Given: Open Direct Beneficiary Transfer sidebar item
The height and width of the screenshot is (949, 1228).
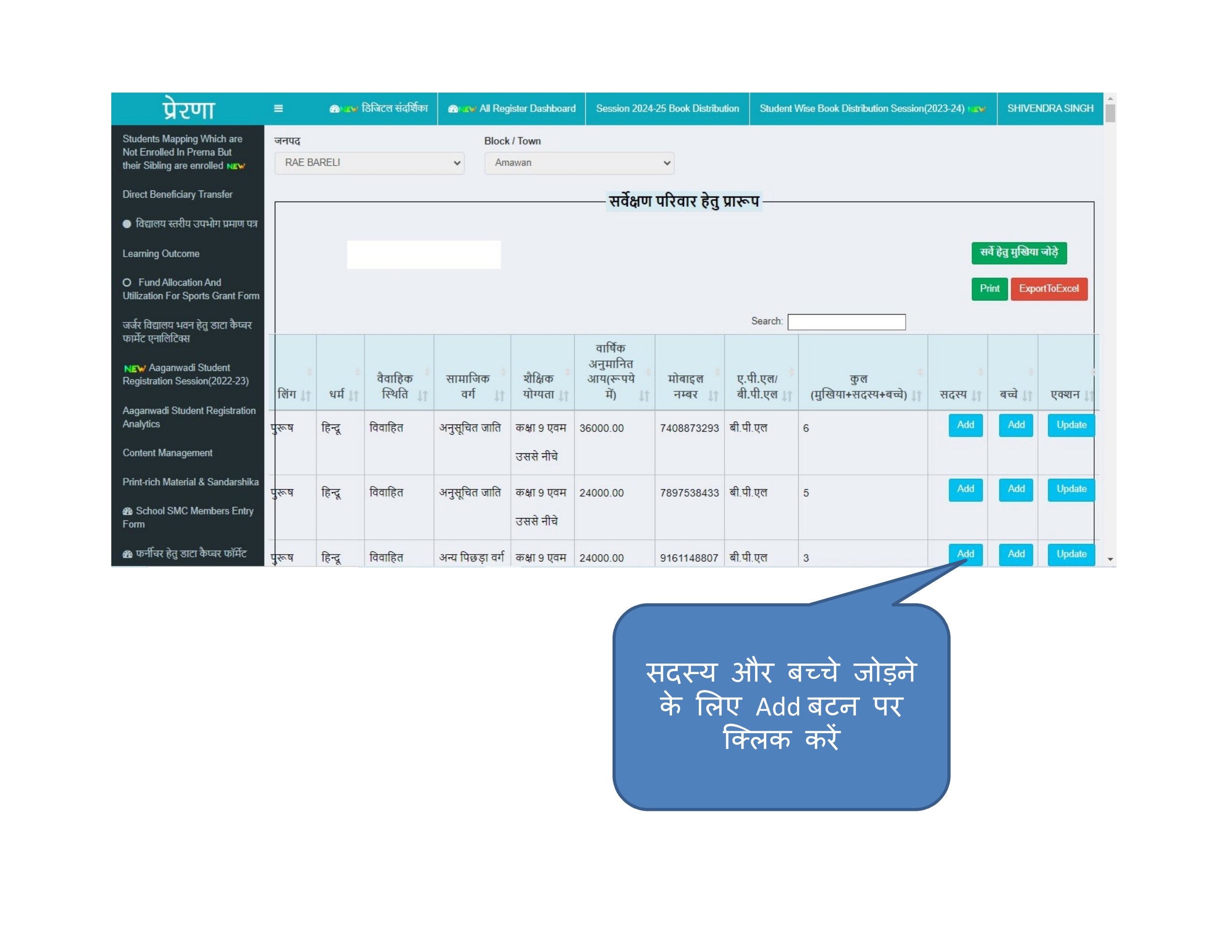Looking at the screenshot, I should coord(177,194).
